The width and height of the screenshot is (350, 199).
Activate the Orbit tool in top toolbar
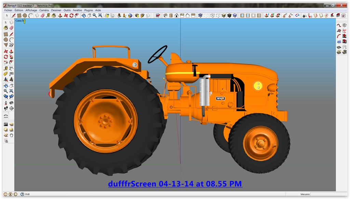pos(84,15)
